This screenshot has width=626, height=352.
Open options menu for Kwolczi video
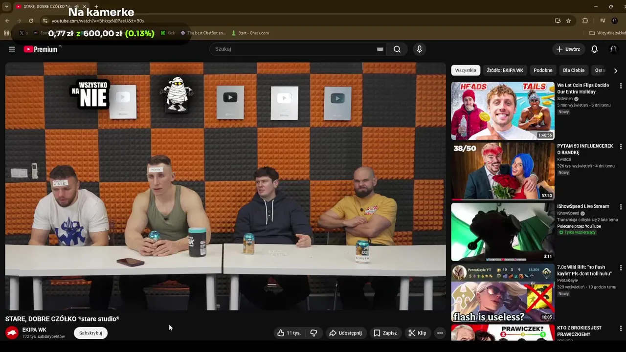point(621,147)
